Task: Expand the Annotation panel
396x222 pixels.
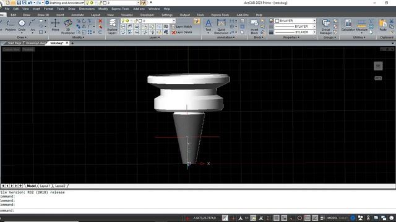Action: pos(225,37)
